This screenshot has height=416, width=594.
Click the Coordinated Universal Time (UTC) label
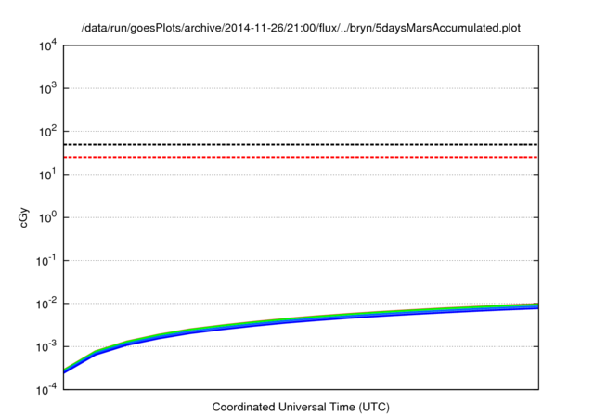[x=301, y=407]
